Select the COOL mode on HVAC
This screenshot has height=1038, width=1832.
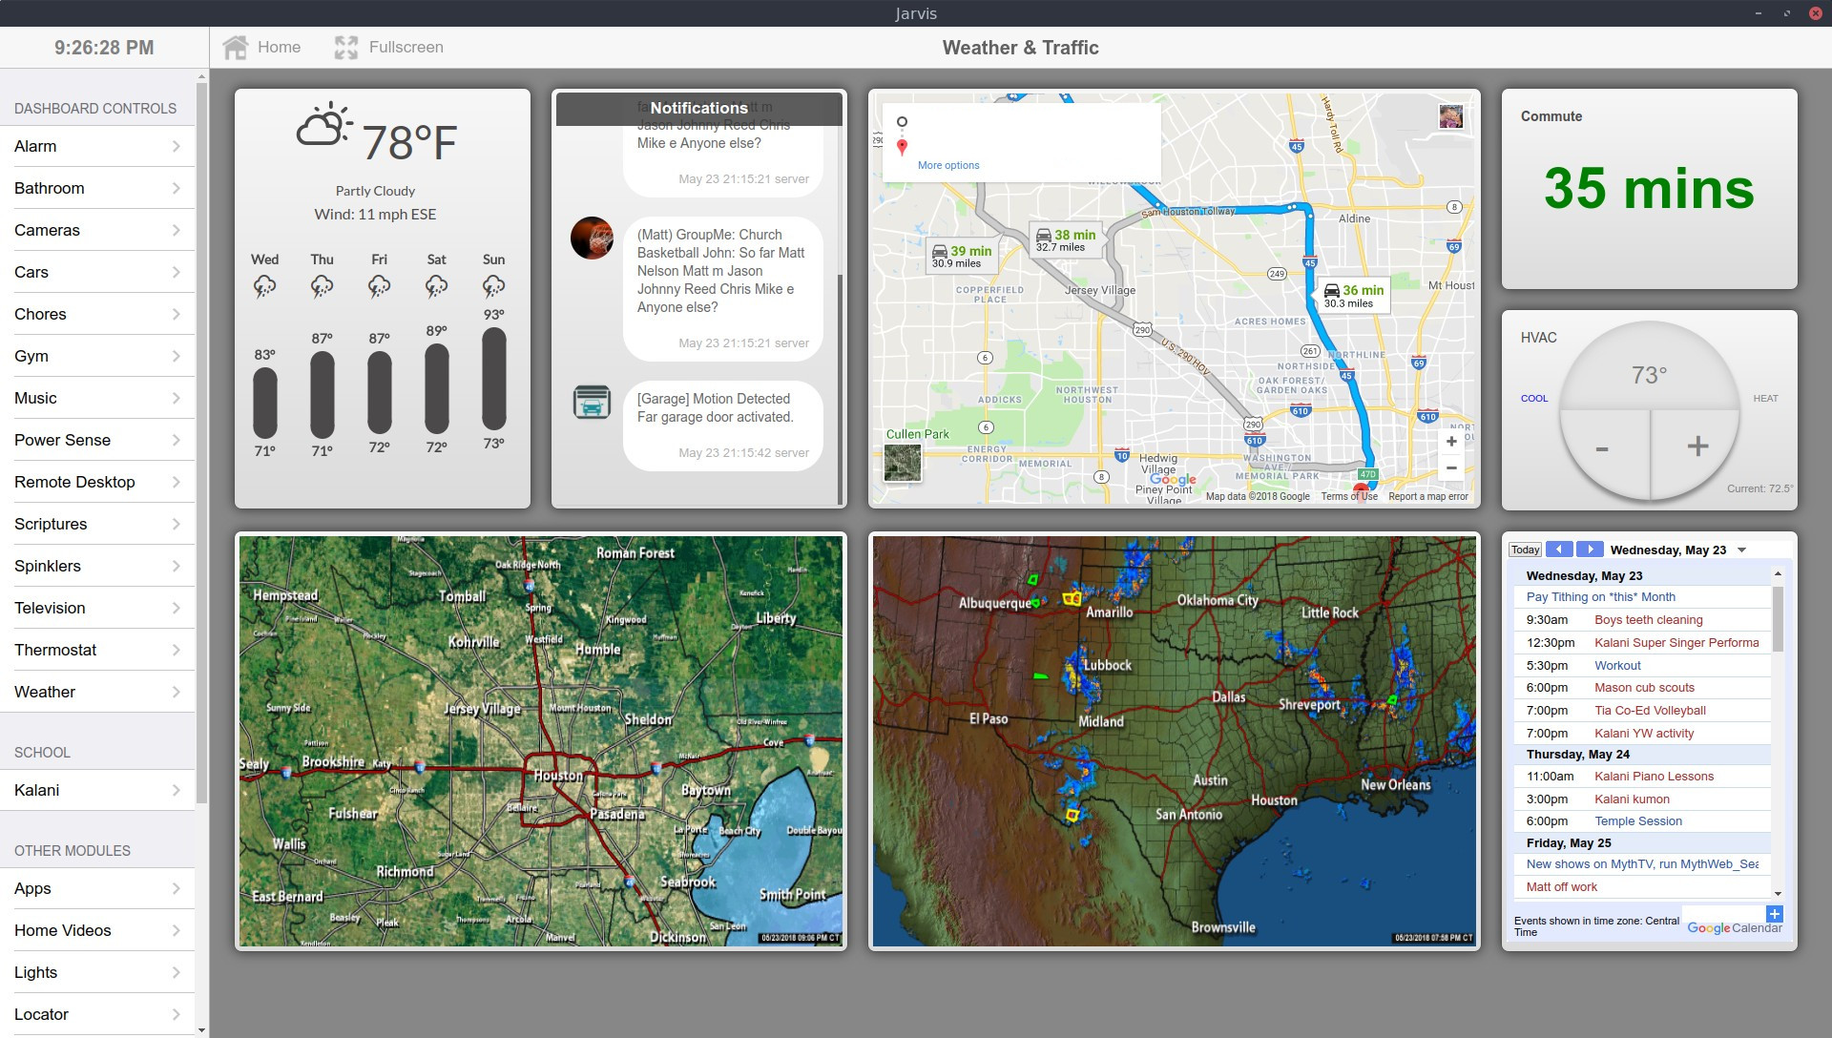(1534, 399)
